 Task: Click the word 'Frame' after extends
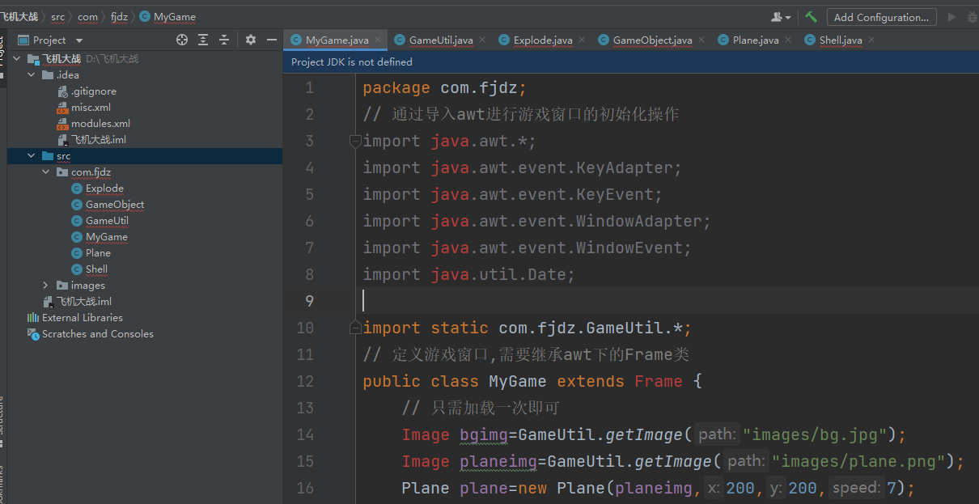pos(659,381)
